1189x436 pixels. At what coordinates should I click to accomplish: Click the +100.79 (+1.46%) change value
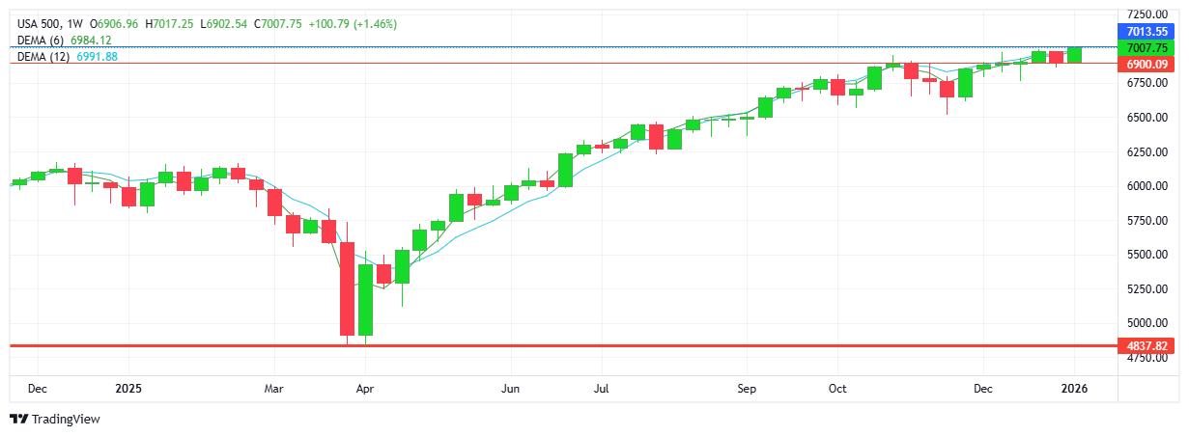point(352,23)
